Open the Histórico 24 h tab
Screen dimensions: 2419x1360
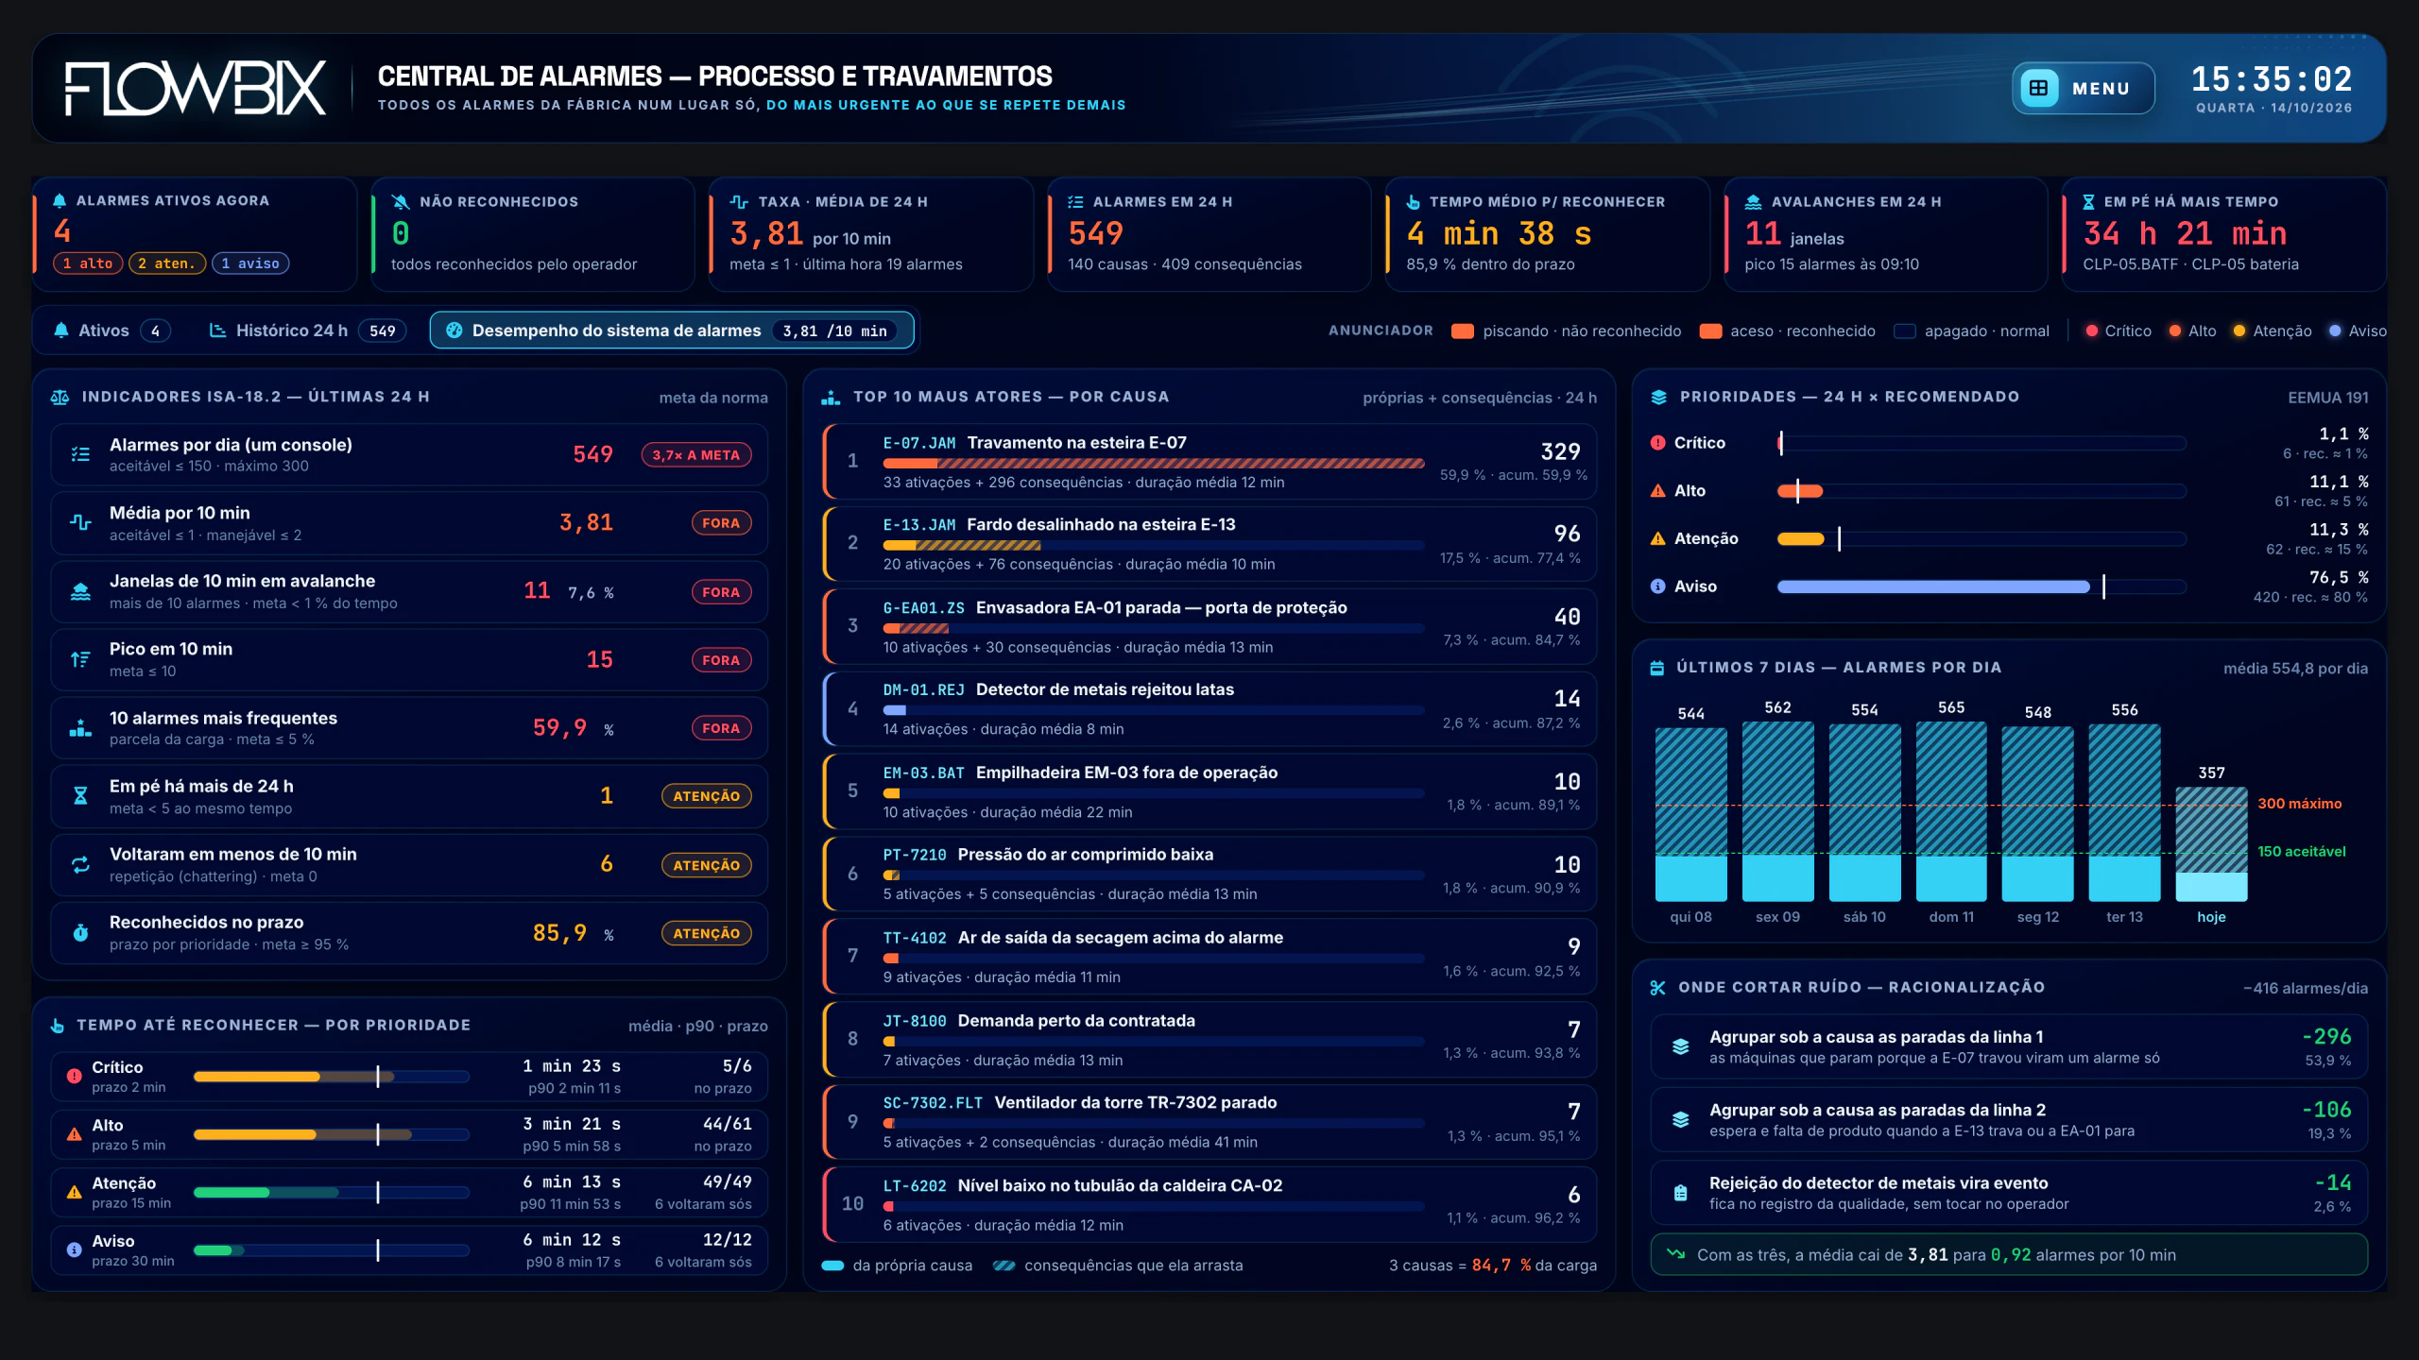point(307,331)
